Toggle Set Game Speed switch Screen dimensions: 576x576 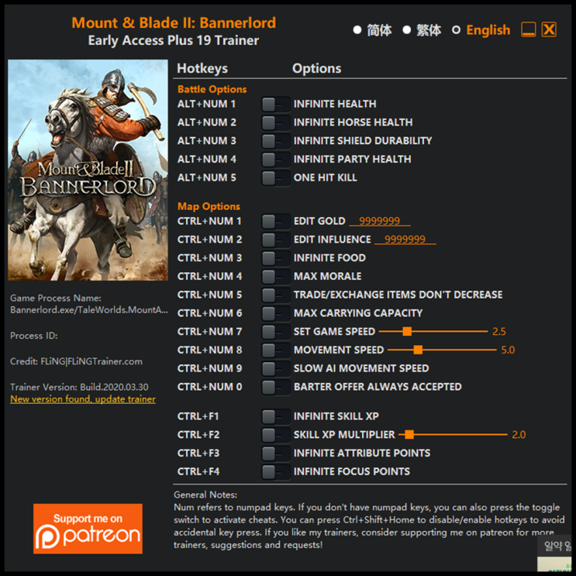point(275,332)
